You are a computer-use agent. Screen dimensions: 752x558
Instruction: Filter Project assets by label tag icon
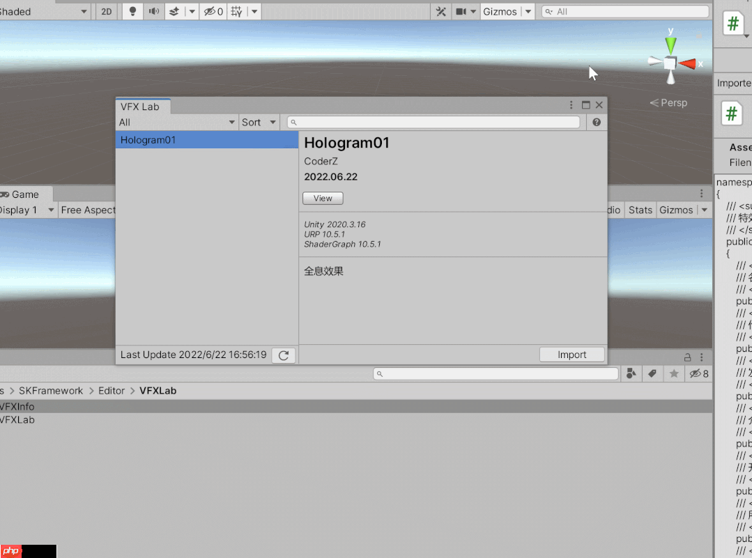652,373
